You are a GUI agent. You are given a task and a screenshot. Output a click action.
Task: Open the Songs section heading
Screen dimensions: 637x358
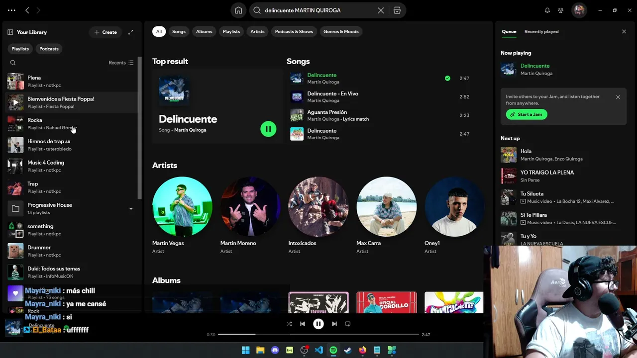tap(298, 61)
